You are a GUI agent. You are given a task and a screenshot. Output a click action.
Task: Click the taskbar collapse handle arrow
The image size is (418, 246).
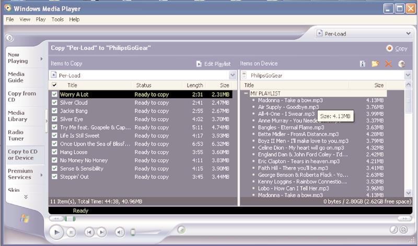[47, 121]
